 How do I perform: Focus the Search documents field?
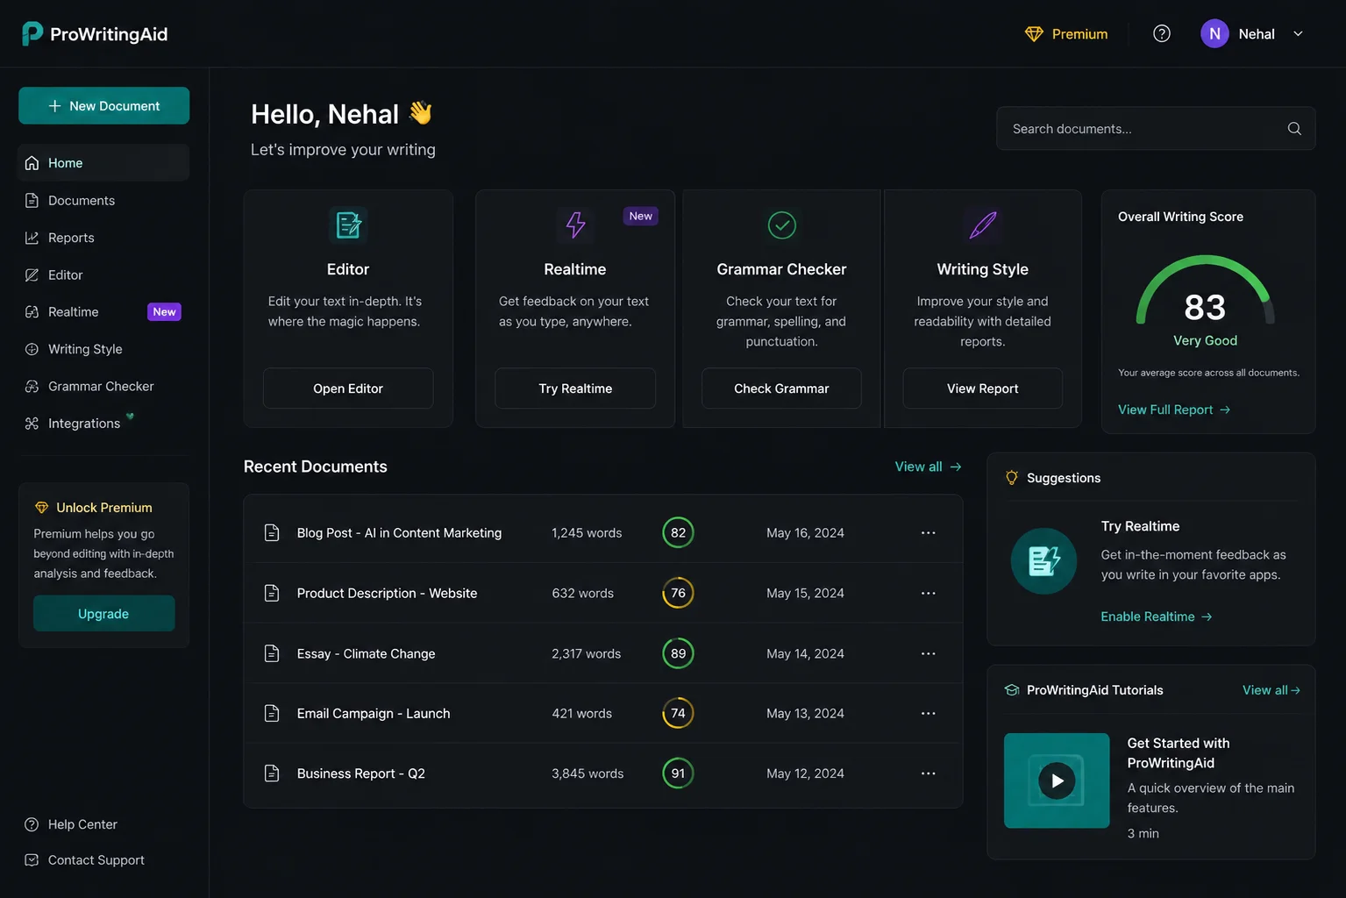point(1156,129)
